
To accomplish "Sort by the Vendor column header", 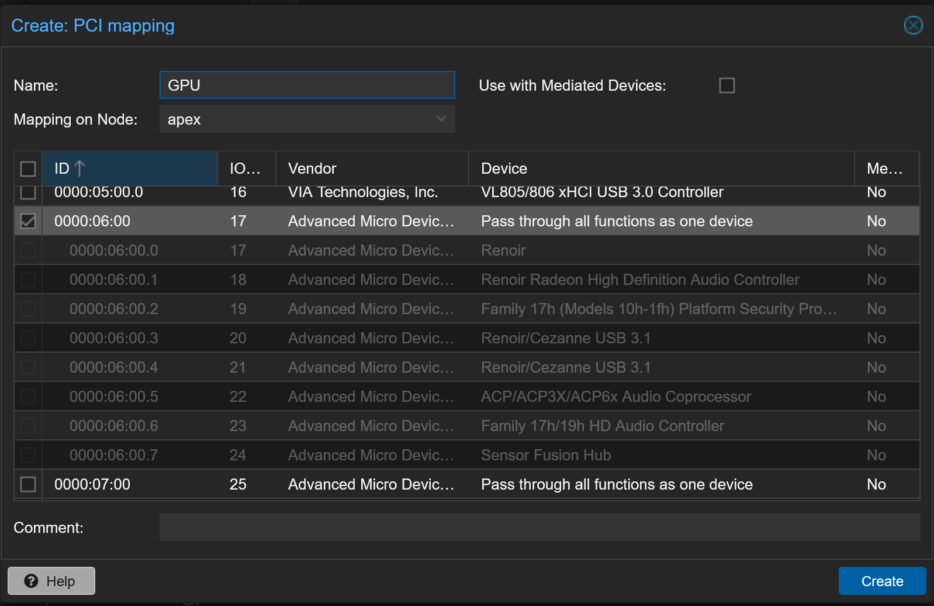I will 371,168.
